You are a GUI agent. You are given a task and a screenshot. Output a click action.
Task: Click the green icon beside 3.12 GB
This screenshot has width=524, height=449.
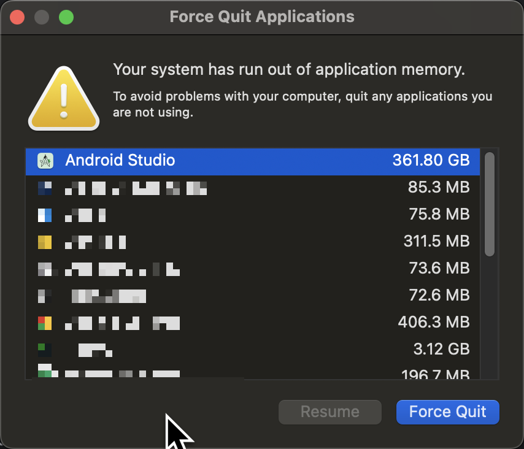44,350
